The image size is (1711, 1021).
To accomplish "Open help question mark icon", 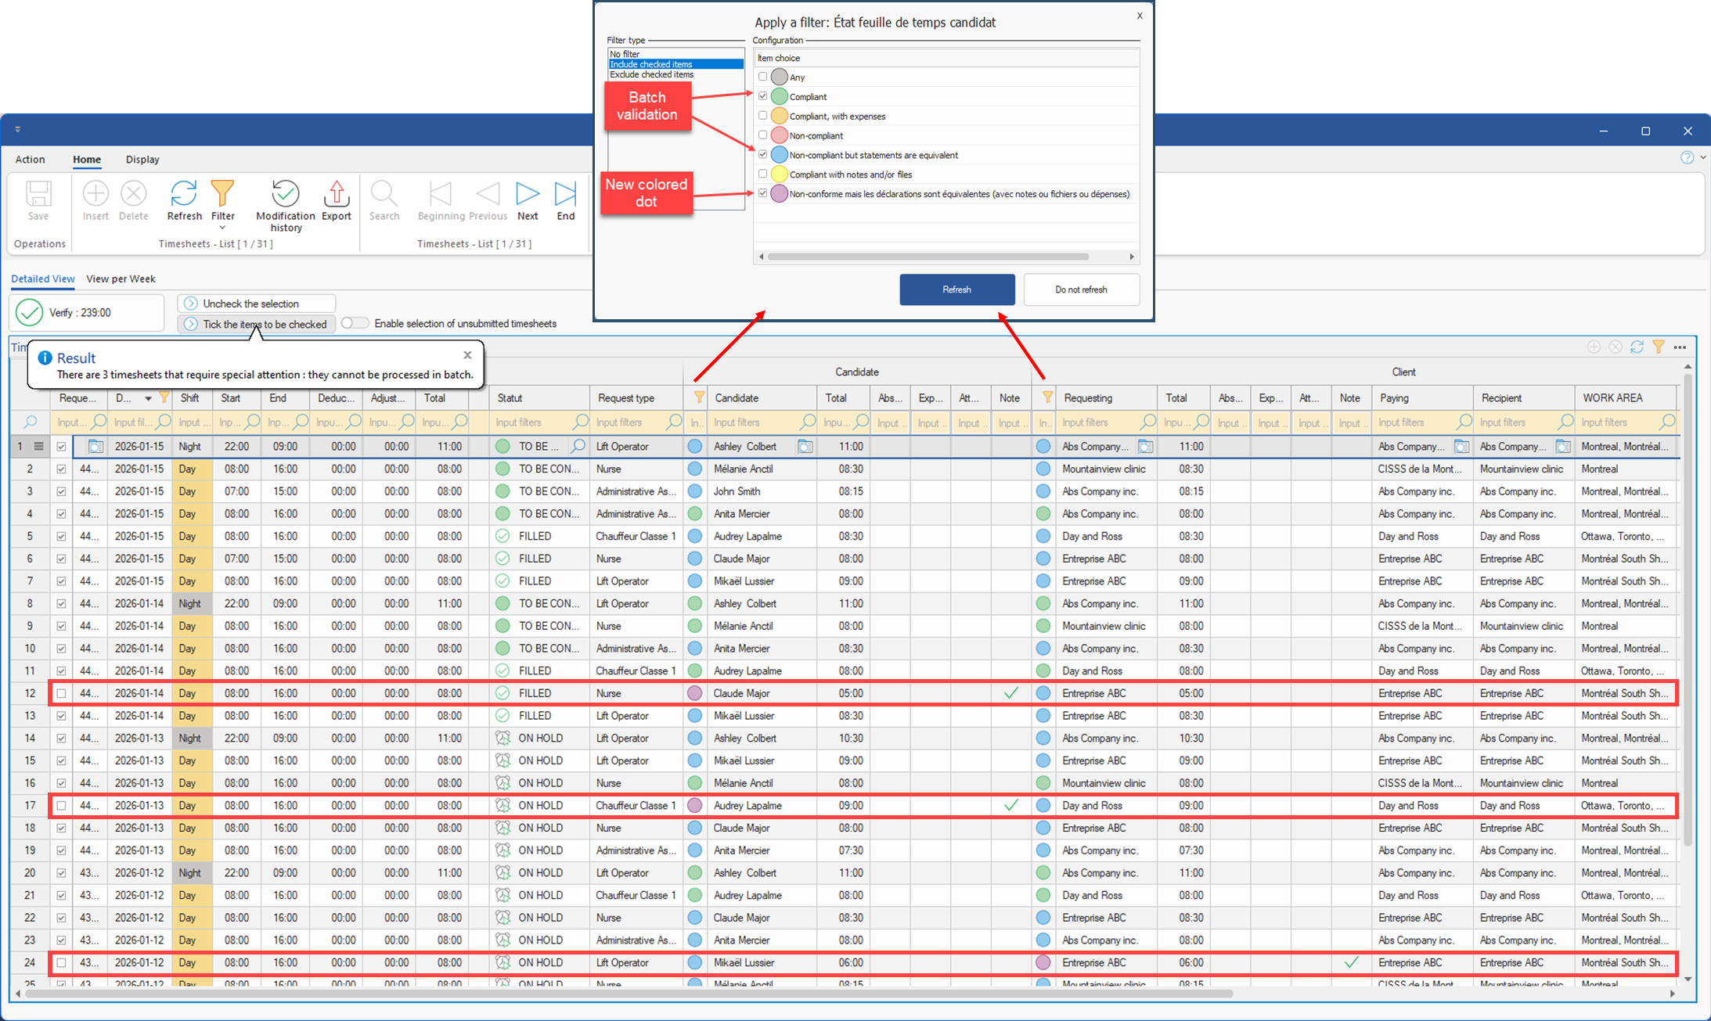I will pyautogui.click(x=1687, y=157).
